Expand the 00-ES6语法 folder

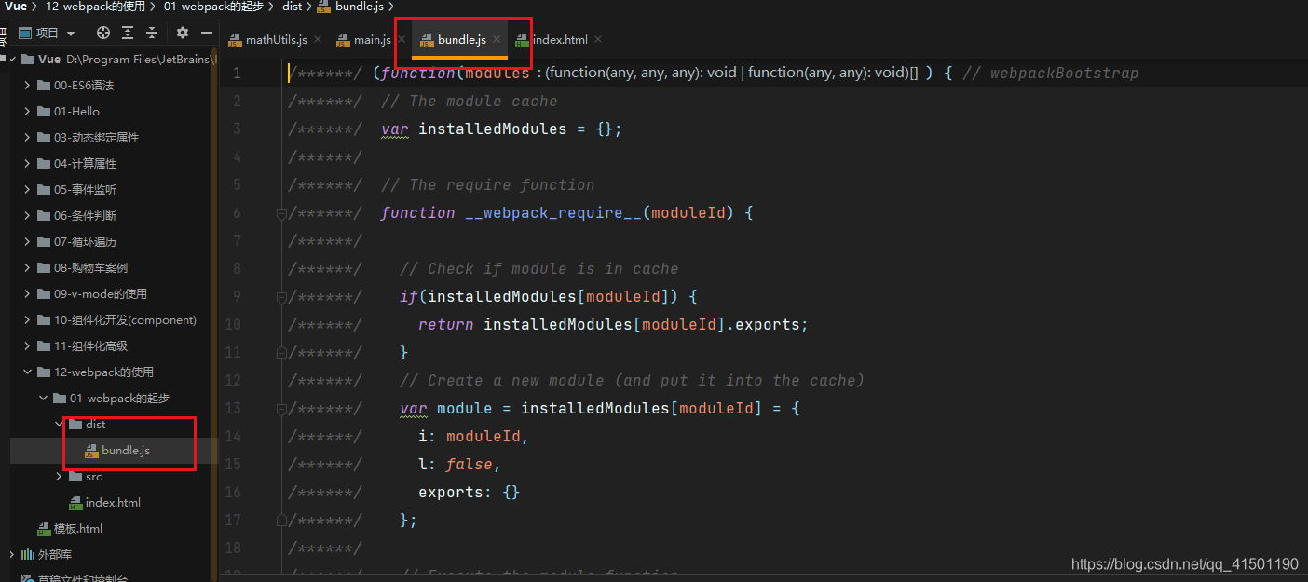[x=27, y=85]
